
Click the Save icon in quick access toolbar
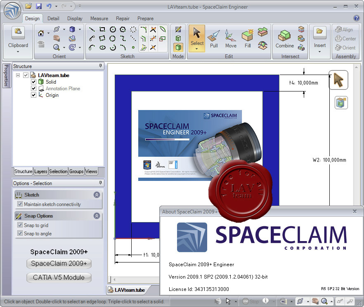coord(38,6)
